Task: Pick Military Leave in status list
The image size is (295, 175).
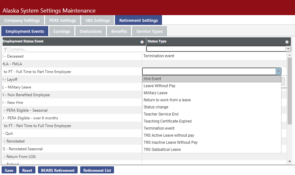Action: pos(212,93)
